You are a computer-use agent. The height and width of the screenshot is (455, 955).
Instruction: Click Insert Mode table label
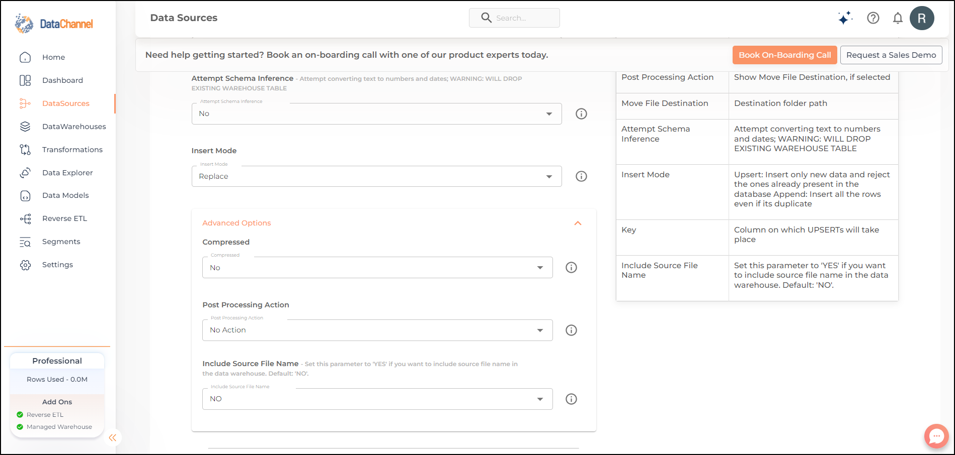click(x=646, y=175)
